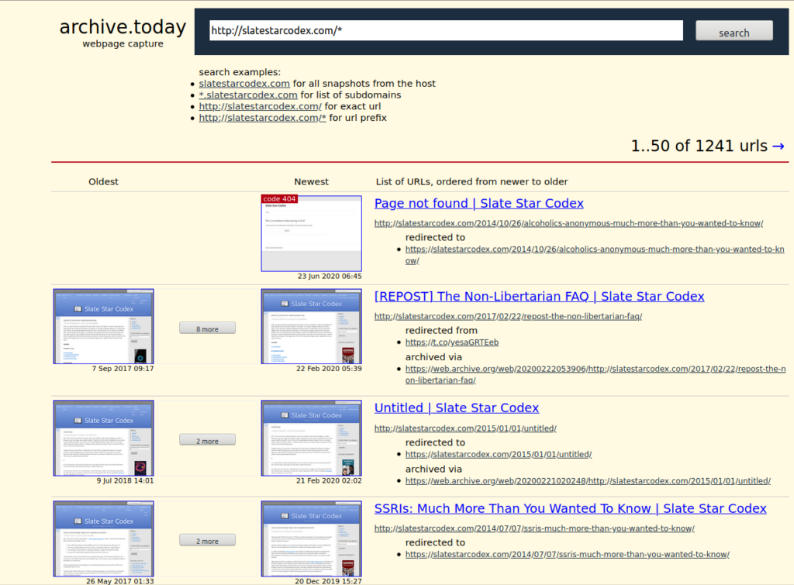The image size is (794, 585).
Task: Click '23 Jun 2020 06:45' snapshot date
Action: pos(330,277)
